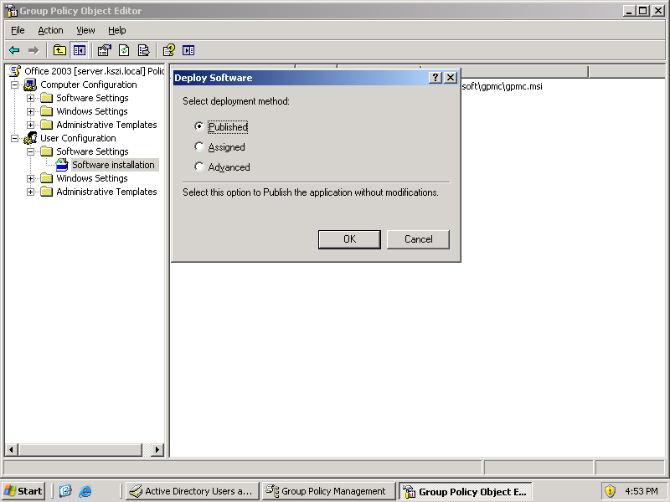Collapse Software Settings under User Configuration
Viewport: 670px width, 502px height.
point(30,151)
